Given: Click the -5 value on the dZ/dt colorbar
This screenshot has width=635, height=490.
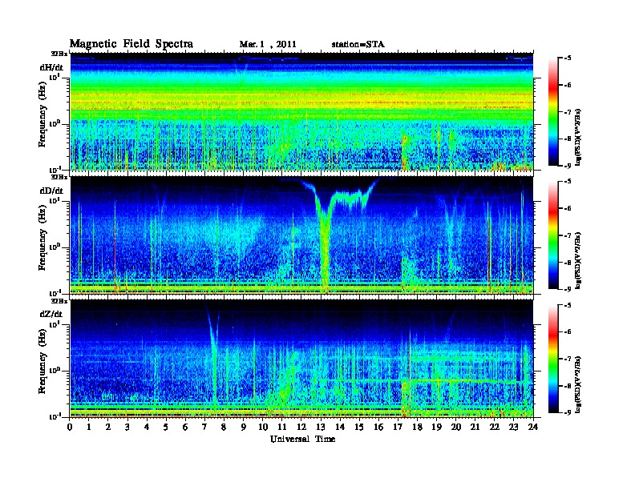Looking at the screenshot, I should (568, 305).
